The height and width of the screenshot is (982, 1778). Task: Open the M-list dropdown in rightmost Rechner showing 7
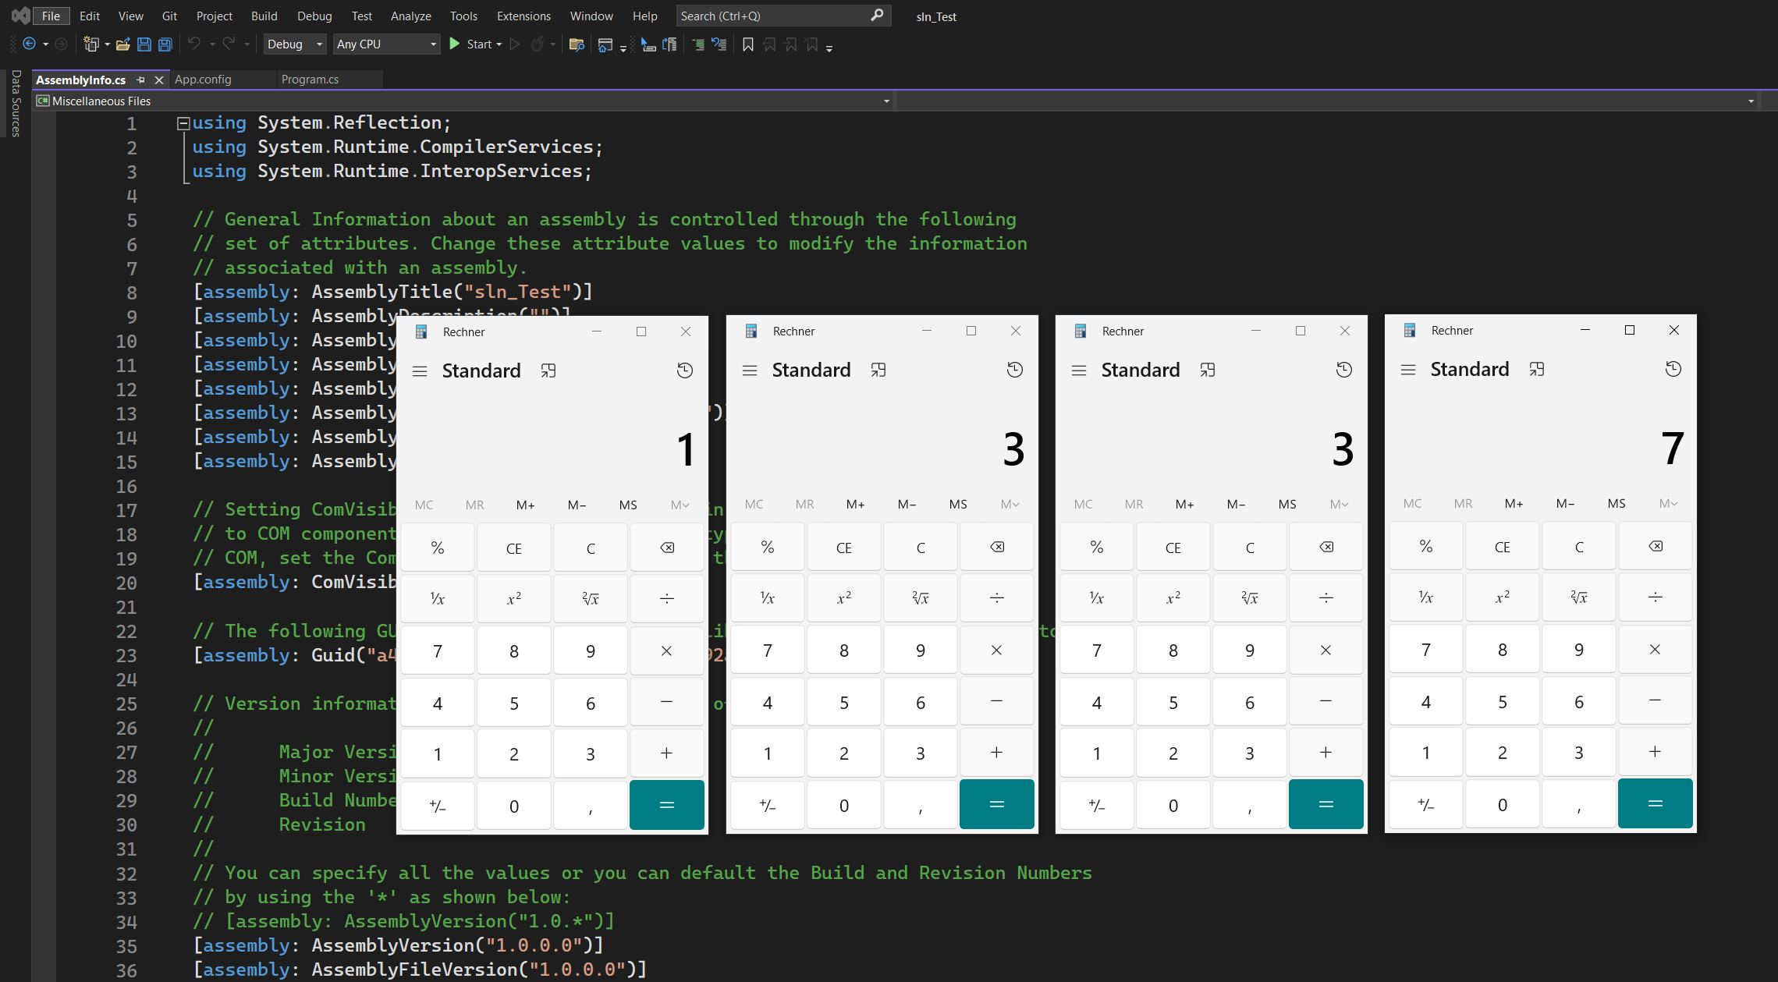(x=1668, y=503)
